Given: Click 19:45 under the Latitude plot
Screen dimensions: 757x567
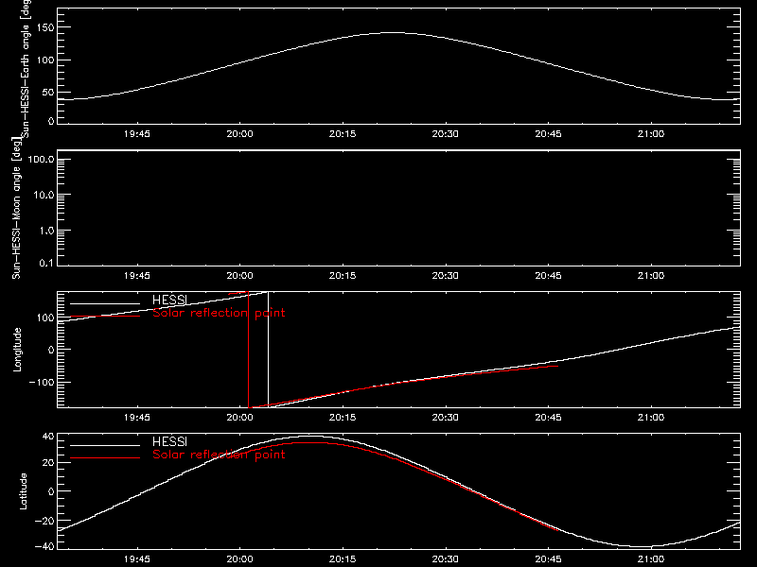Looking at the screenshot, I should (x=137, y=558).
